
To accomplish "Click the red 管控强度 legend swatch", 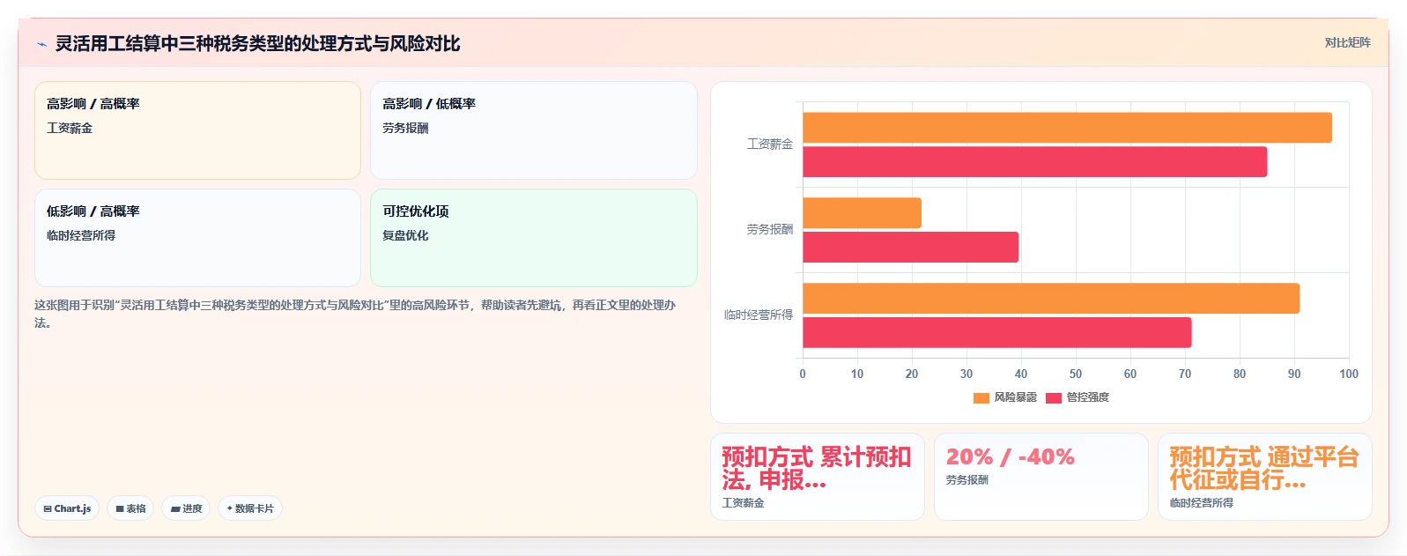I will click(1053, 398).
